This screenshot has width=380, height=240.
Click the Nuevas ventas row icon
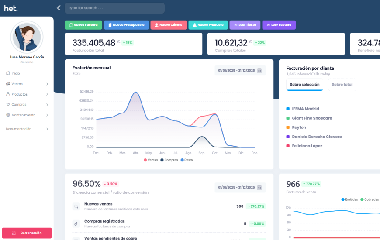tap(76, 206)
